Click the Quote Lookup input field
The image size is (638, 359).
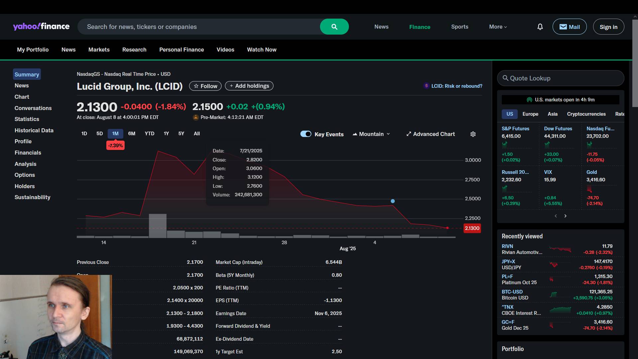560,78
